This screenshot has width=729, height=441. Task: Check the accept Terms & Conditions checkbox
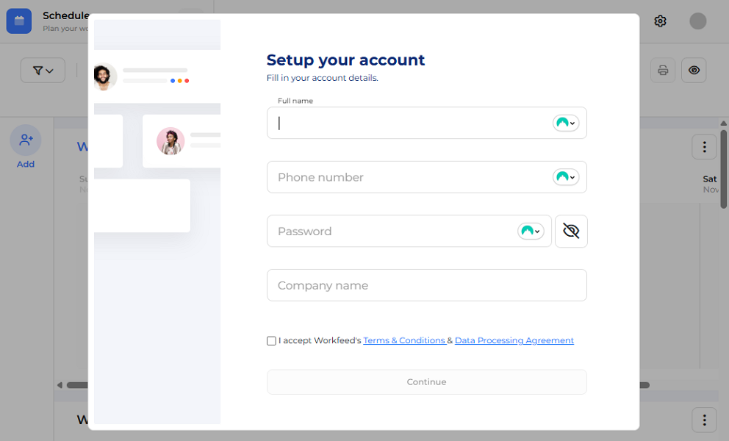[270, 340]
